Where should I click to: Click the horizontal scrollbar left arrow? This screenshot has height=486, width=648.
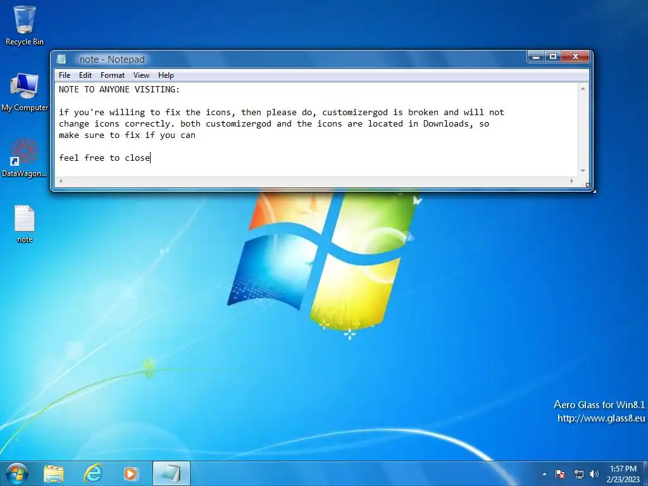[x=61, y=181]
